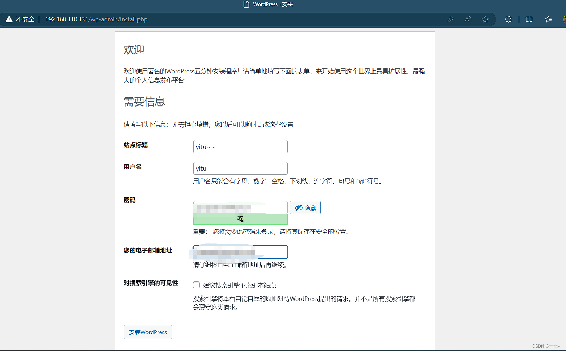This screenshot has height=351, width=566.
Task: Click inside the 密码 password field
Action: coord(240,207)
